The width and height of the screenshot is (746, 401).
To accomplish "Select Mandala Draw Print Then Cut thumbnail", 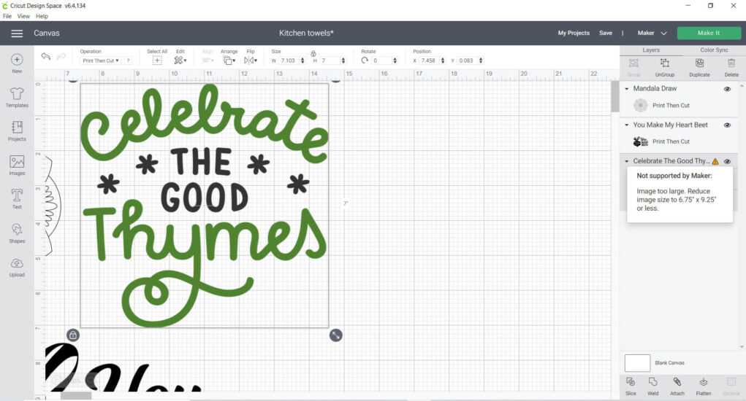I will (x=641, y=105).
